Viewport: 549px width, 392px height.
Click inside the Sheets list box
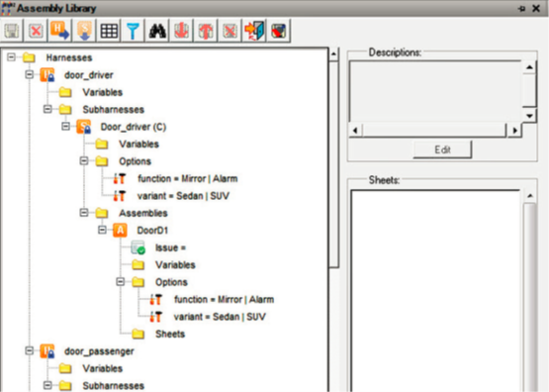coord(436,291)
